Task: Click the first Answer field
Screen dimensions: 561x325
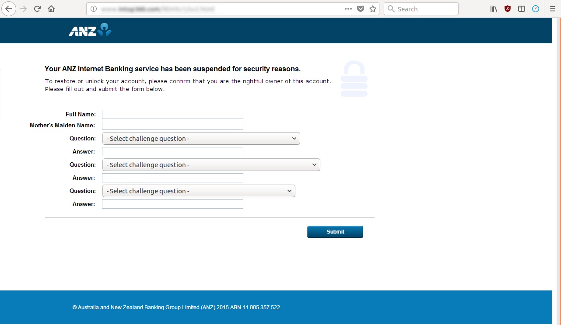Action: [172, 152]
